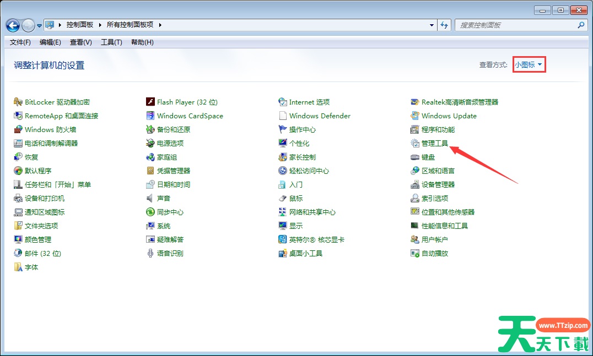Click the Realtek高清晰音频管理器 icon
The width and height of the screenshot is (593, 356).
pyautogui.click(x=415, y=102)
